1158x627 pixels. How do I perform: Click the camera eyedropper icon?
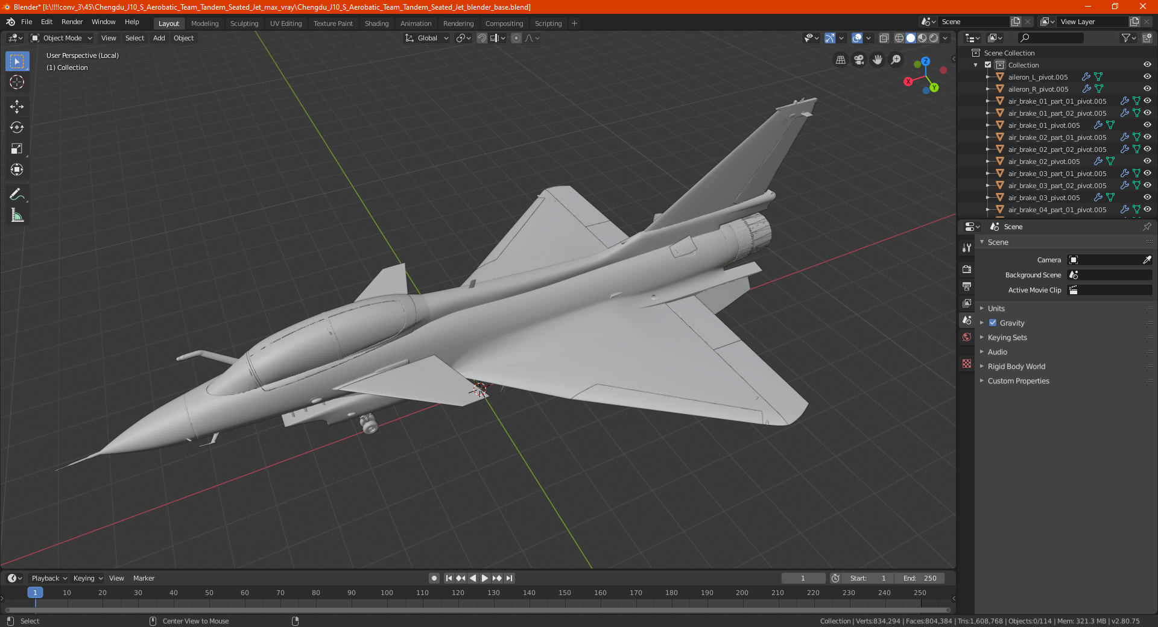pos(1147,260)
